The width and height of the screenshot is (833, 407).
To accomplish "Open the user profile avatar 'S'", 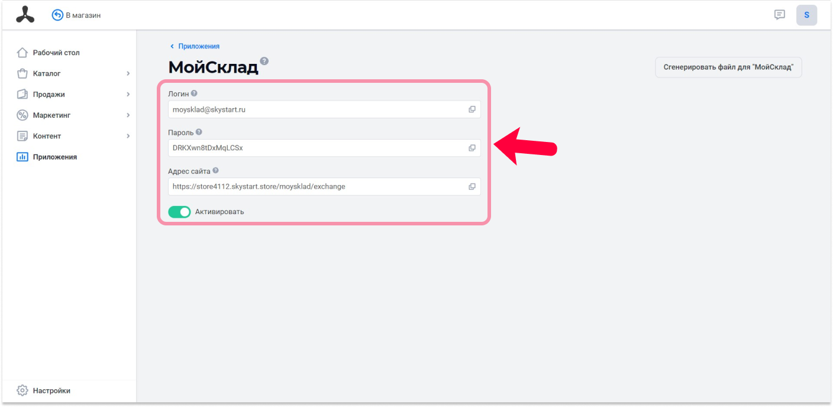I will click(x=806, y=15).
